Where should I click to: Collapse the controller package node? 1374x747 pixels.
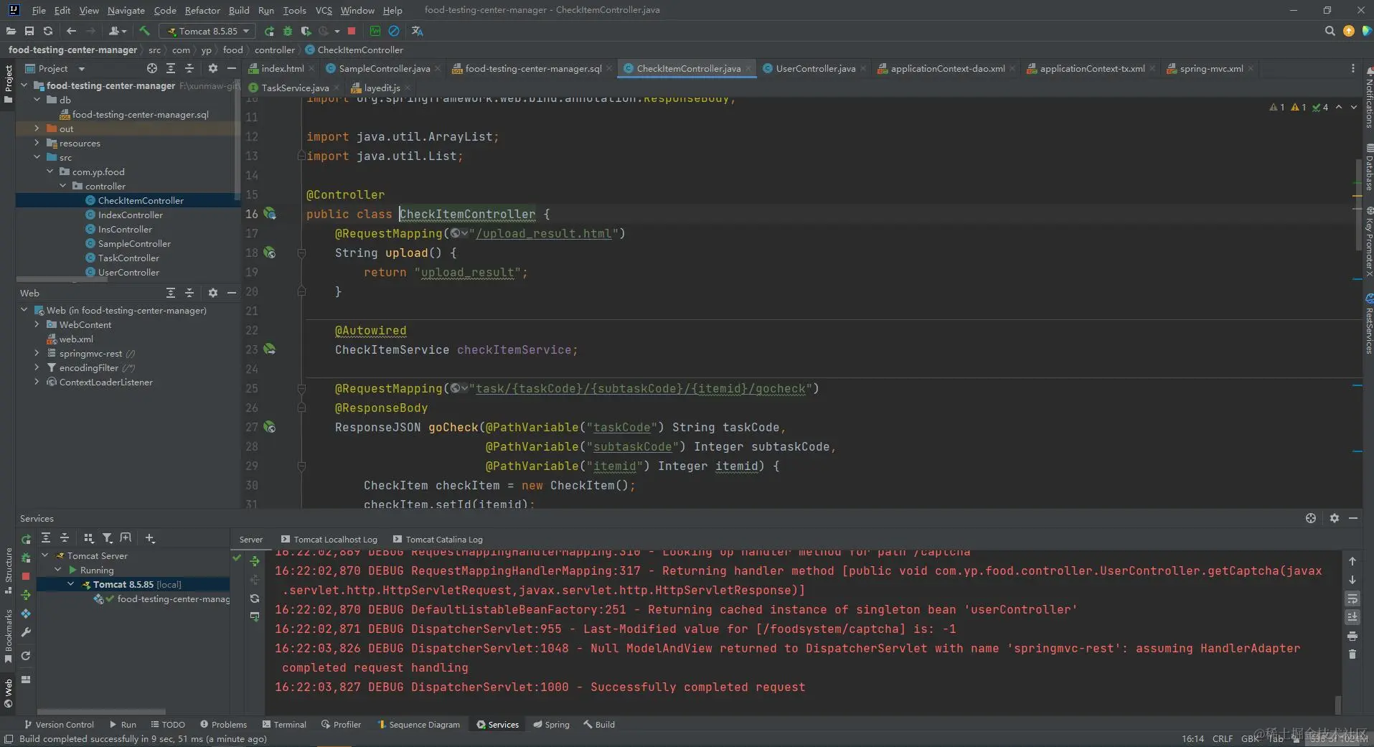click(62, 186)
